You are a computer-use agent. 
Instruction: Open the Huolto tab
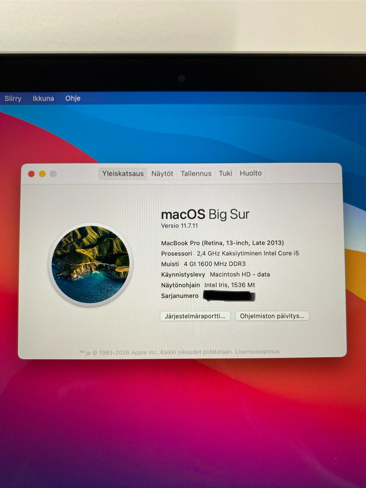click(x=250, y=173)
